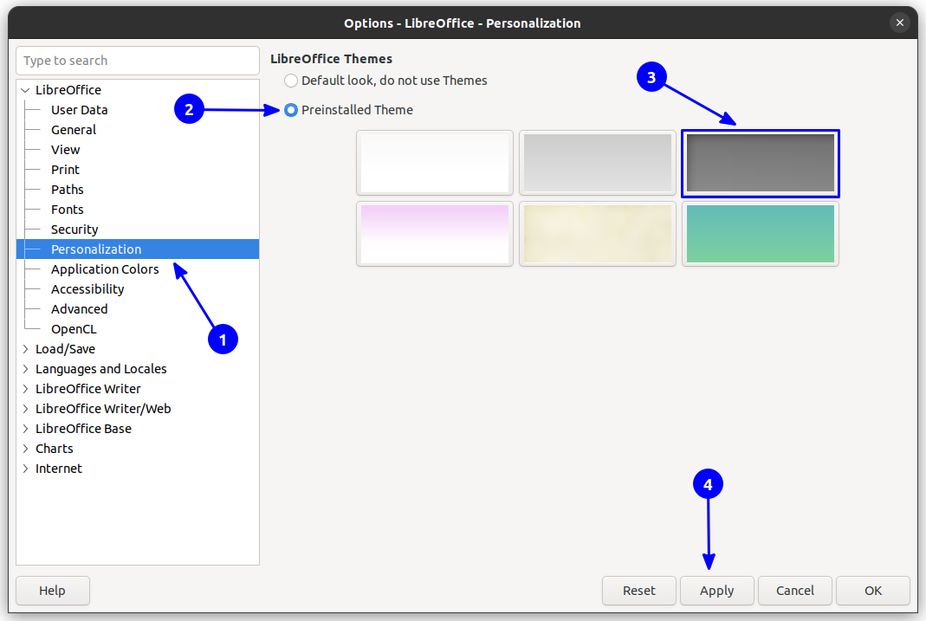Select the dark gray preinstalled theme
Screen dimensions: 926x621
click(x=760, y=163)
